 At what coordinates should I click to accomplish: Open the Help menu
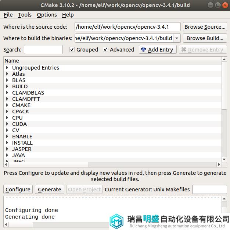click(x=68, y=15)
